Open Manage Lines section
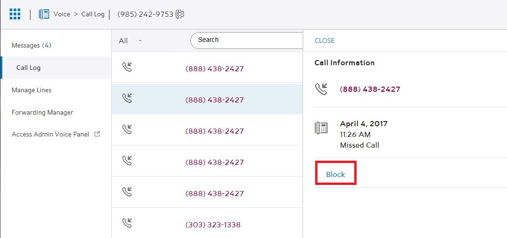 pos(32,90)
